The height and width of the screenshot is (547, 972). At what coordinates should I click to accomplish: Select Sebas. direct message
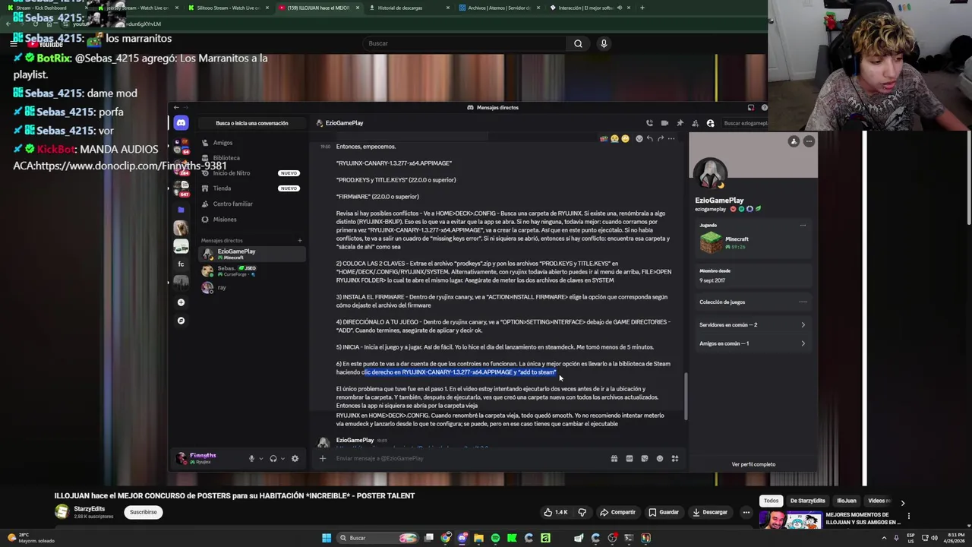coord(253,270)
